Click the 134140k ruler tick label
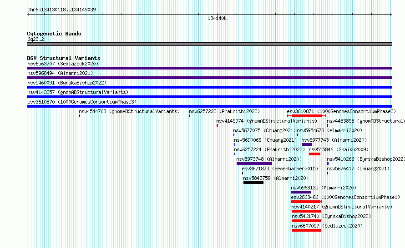The image size is (405, 248). click(x=217, y=18)
